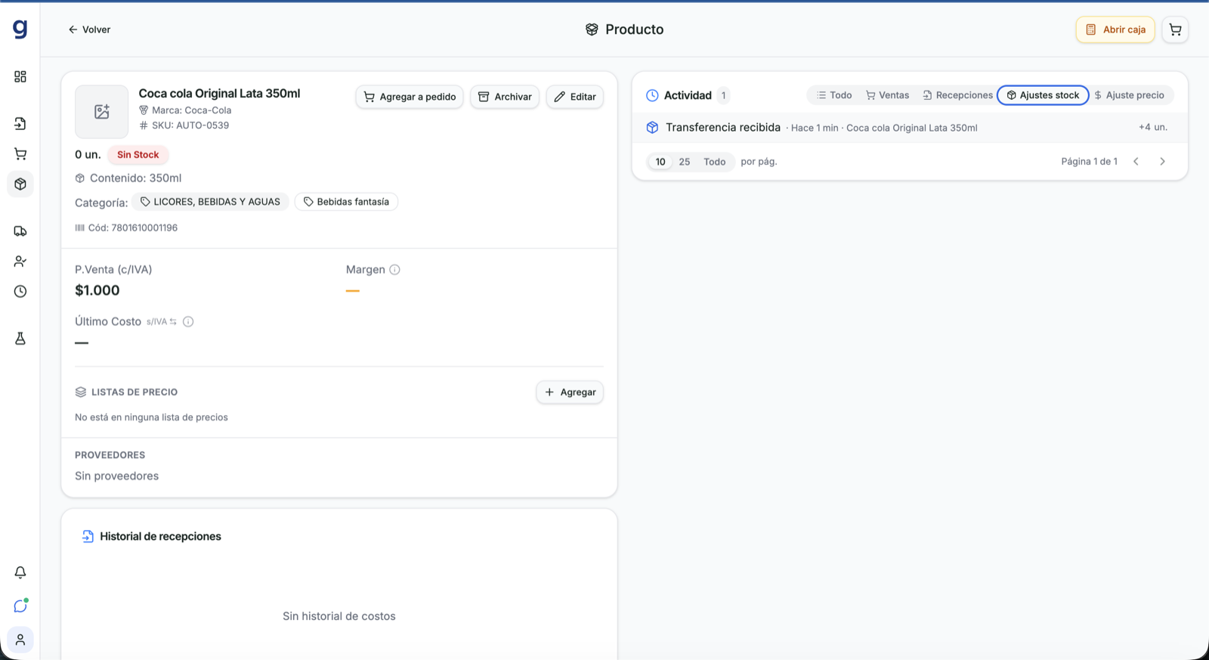This screenshot has height=660, width=1209.
Task: Show 10 items per page
Action: (660, 162)
